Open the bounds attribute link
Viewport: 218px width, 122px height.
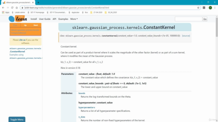pos(82,93)
